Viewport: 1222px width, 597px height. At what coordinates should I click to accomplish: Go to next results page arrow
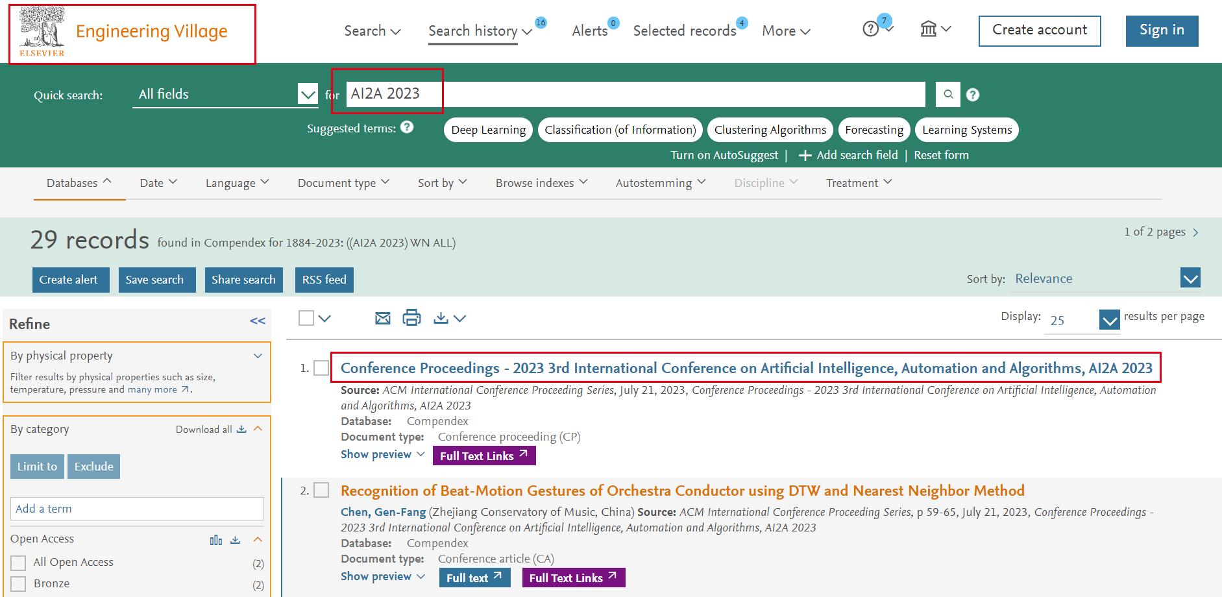(x=1195, y=232)
